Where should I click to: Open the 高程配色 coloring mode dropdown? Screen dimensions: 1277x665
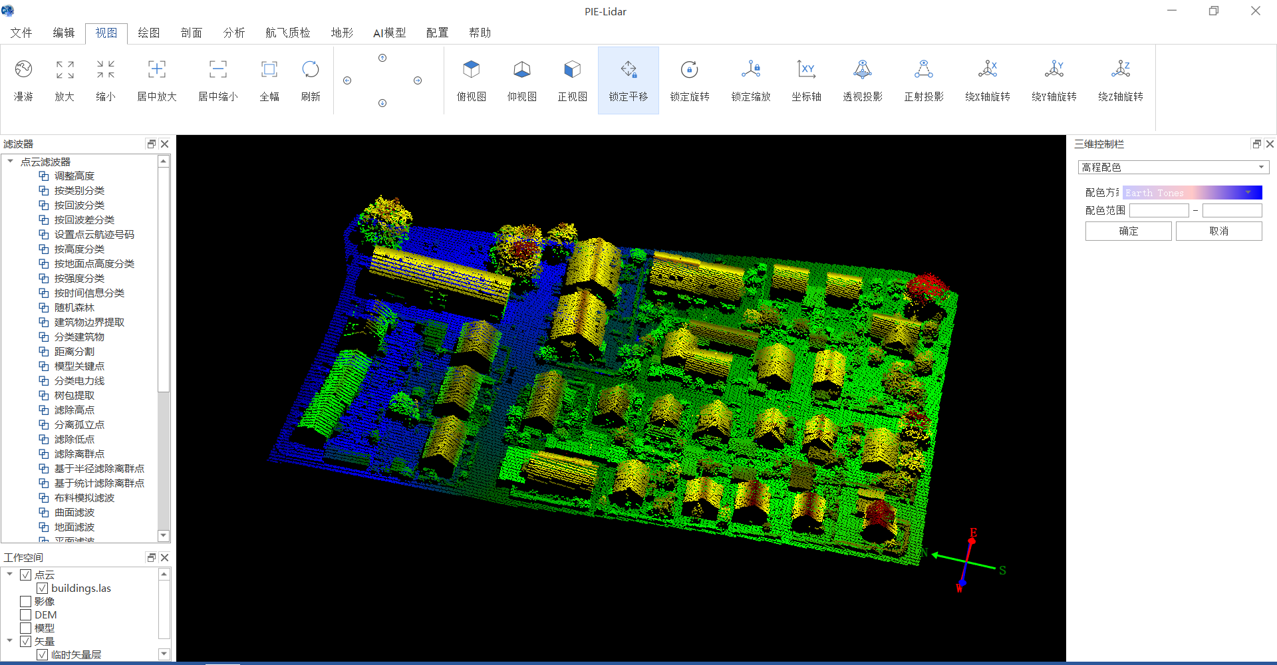(x=1173, y=167)
